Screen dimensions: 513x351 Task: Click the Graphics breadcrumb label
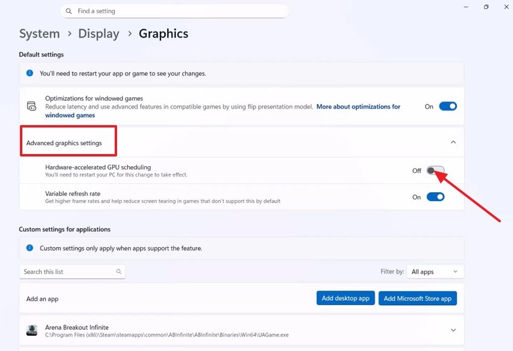(x=163, y=34)
